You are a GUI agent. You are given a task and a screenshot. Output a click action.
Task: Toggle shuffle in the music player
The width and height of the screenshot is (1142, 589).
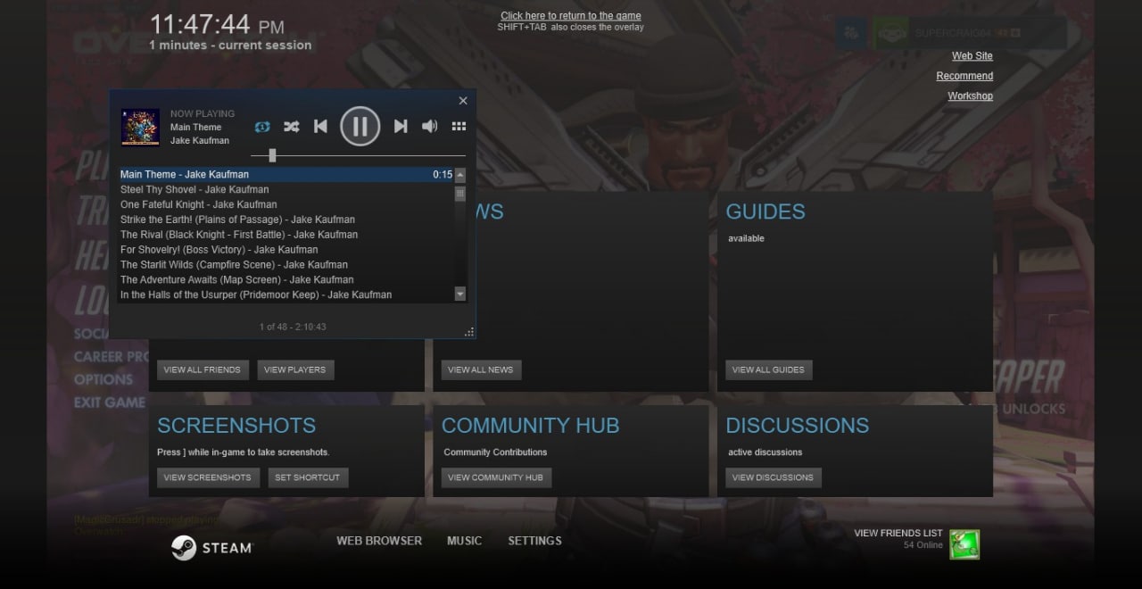click(x=291, y=127)
